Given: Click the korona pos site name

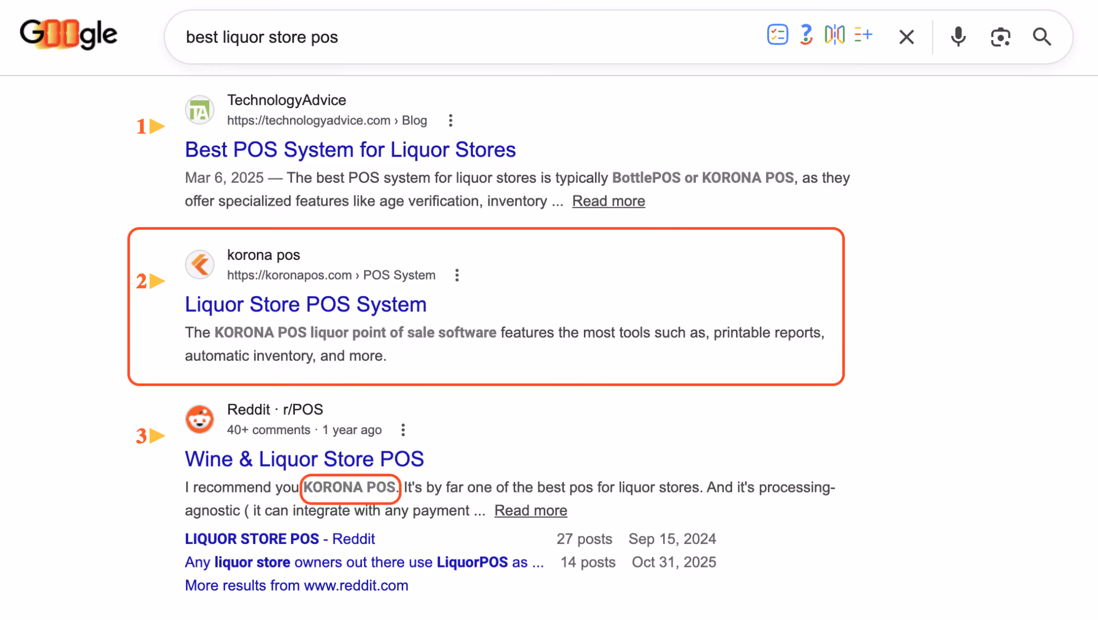Looking at the screenshot, I should (264, 255).
